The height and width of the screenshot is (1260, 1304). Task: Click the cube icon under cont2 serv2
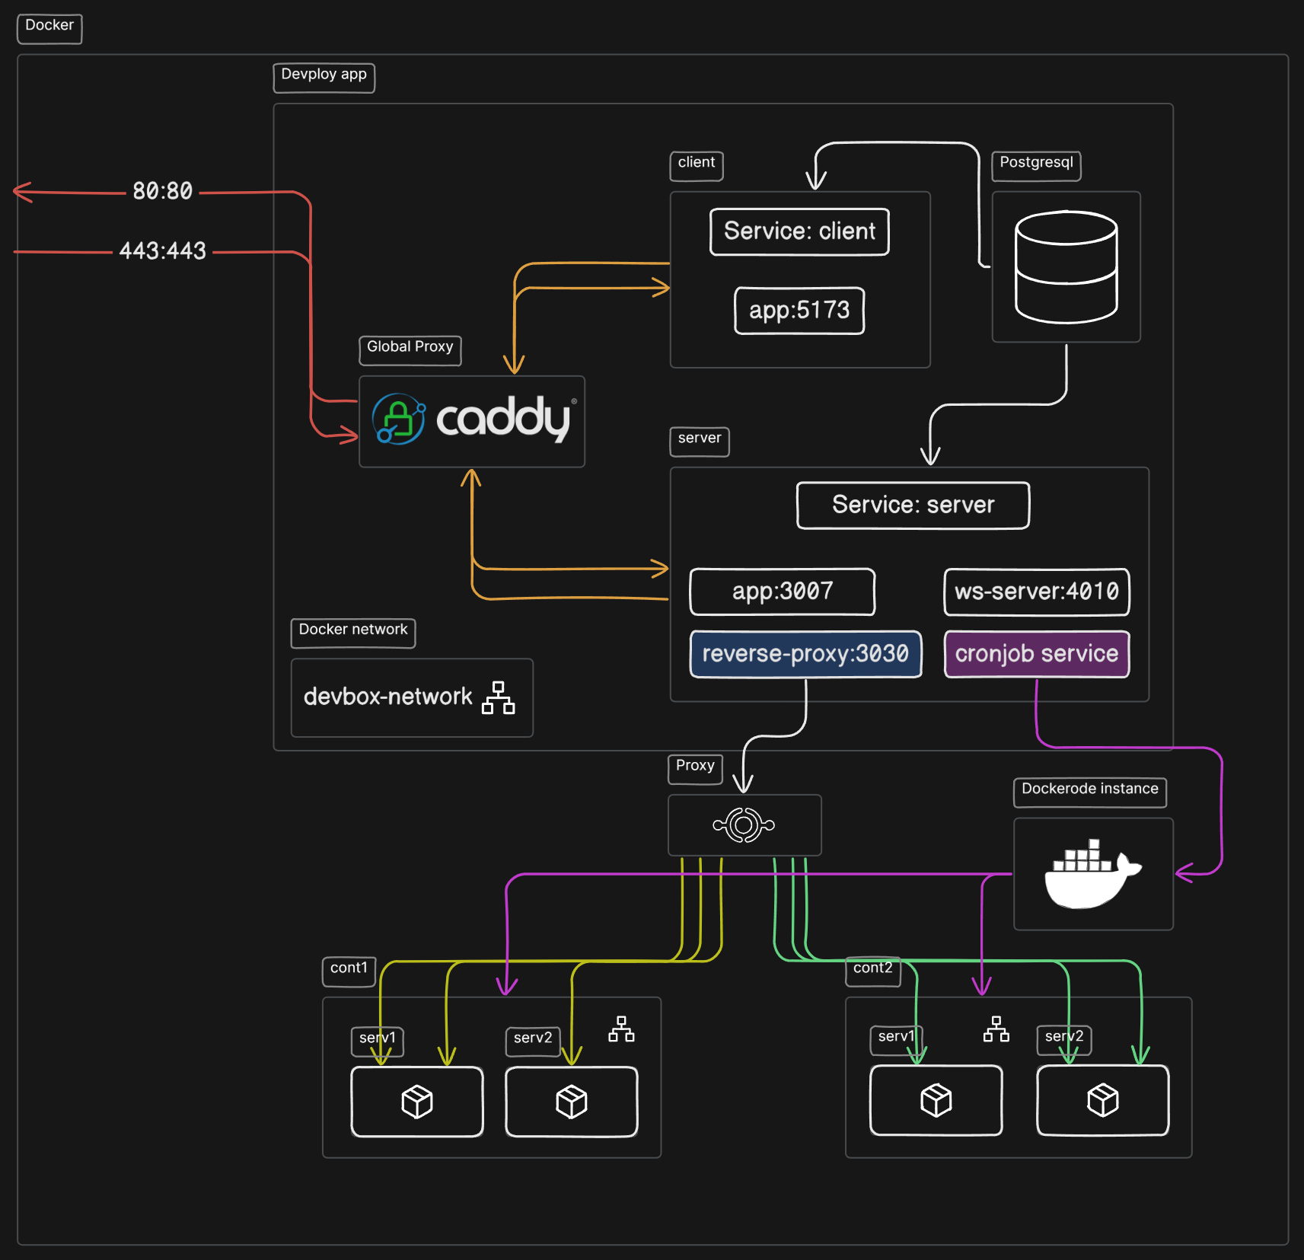point(1103,1100)
